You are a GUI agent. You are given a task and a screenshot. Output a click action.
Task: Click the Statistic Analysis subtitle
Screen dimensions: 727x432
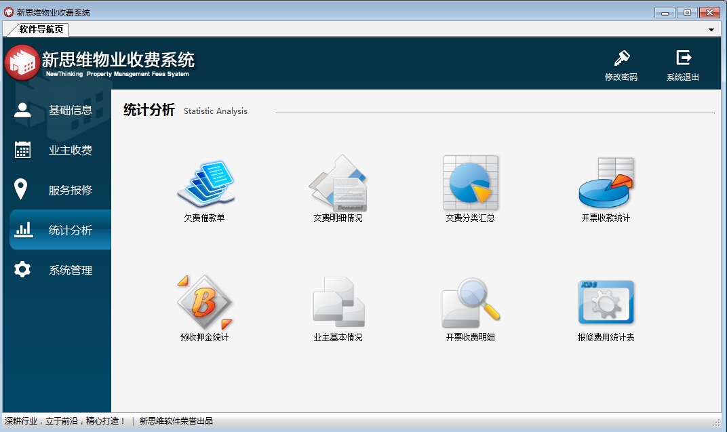pyautogui.click(x=216, y=111)
